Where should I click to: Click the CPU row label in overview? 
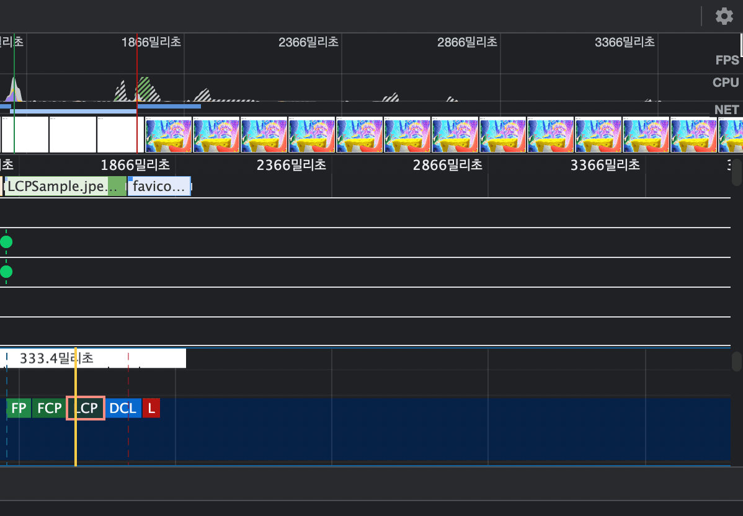726,82
